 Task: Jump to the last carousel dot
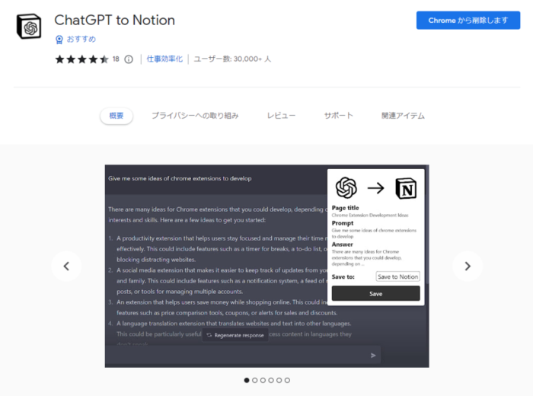(287, 380)
